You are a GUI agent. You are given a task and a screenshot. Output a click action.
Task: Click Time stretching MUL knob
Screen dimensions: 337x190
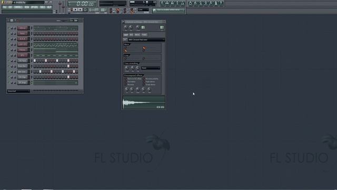(132, 68)
